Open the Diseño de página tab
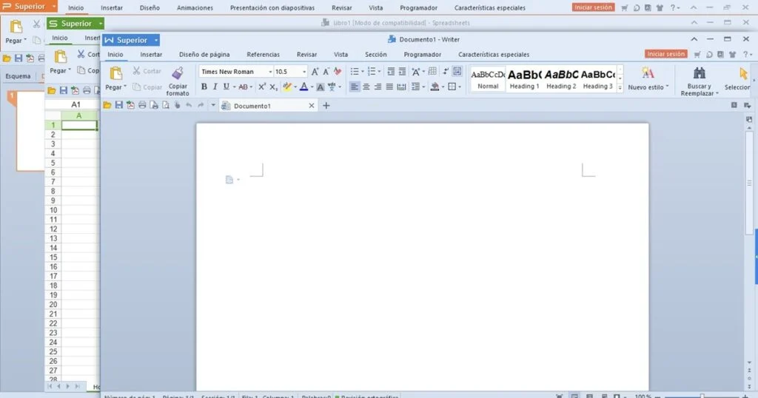Viewport: 758px width, 398px height. (204, 55)
